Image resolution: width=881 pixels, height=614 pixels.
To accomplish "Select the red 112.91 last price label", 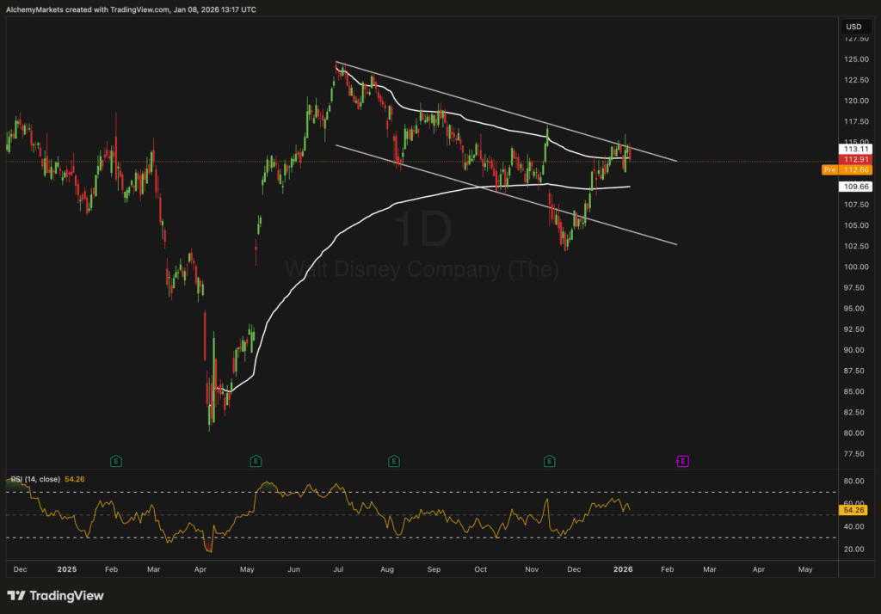I will (x=853, y=159).
